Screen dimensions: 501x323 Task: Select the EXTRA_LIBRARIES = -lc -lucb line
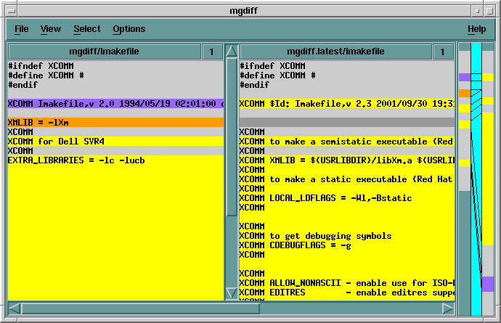tap(115, 160)
